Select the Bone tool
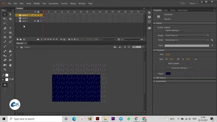This screenshot has width=217, height=122. (5, 51)
